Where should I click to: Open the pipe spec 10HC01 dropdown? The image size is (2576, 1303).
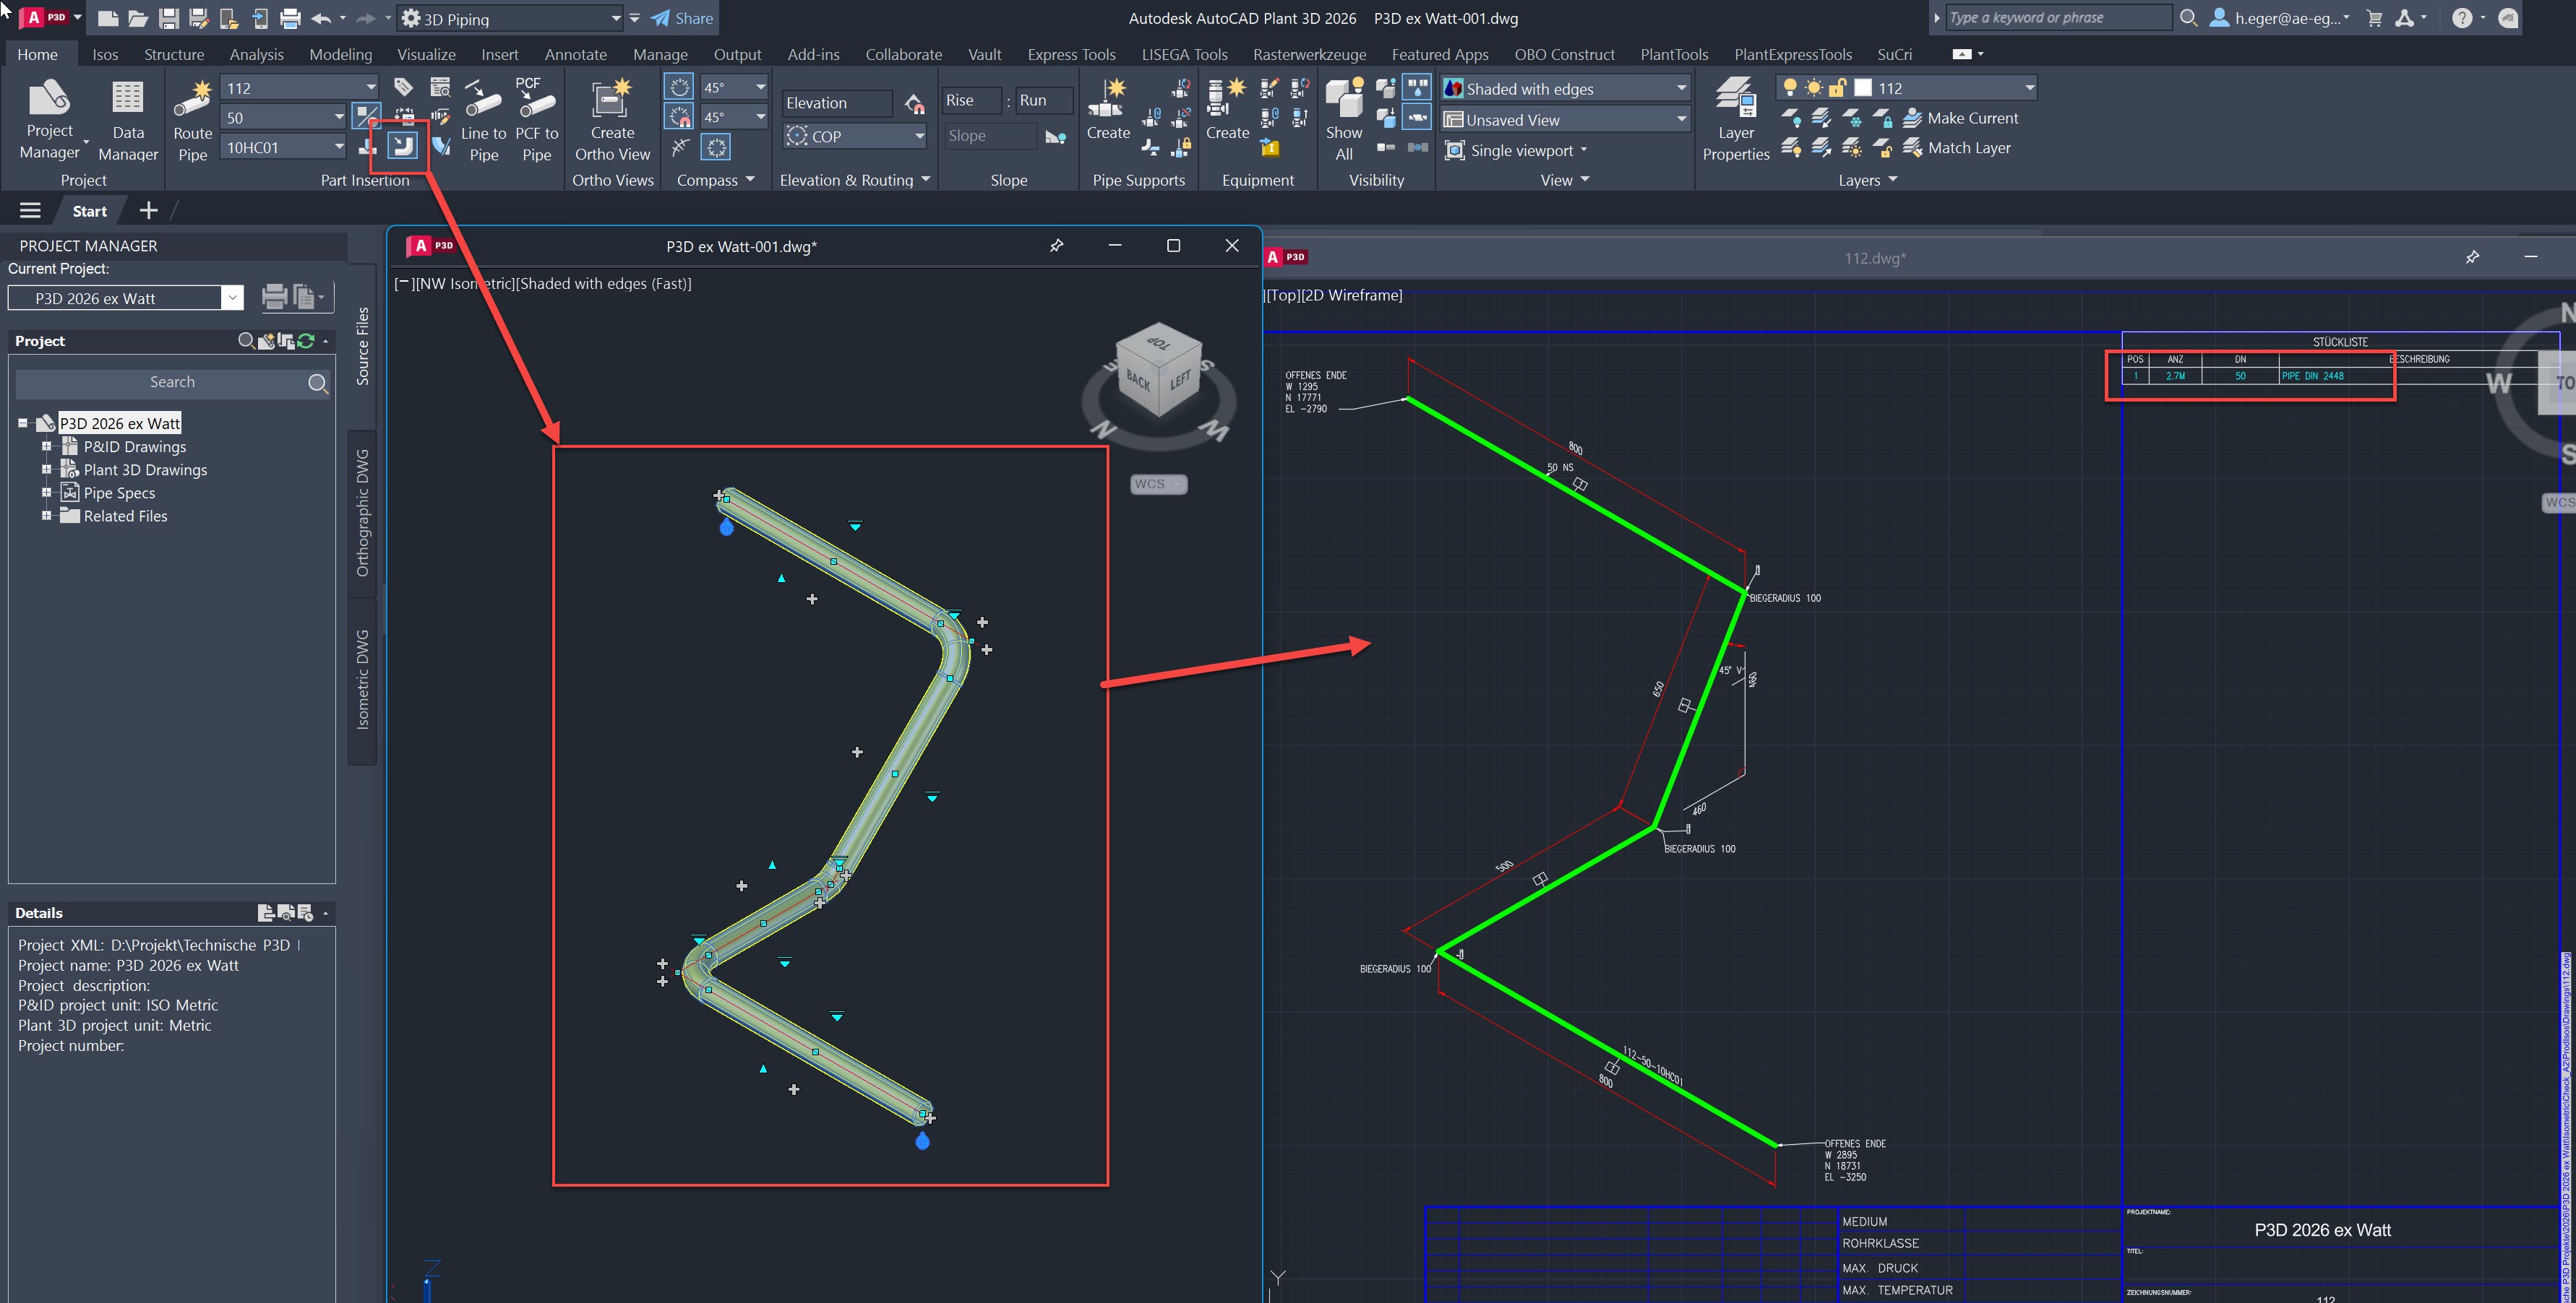click(x=338, y=147)
